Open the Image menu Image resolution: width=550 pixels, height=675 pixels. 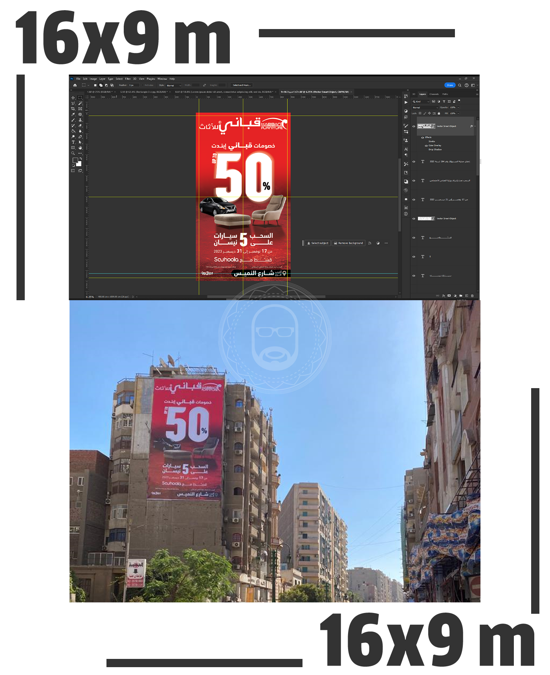coord(93,79)
